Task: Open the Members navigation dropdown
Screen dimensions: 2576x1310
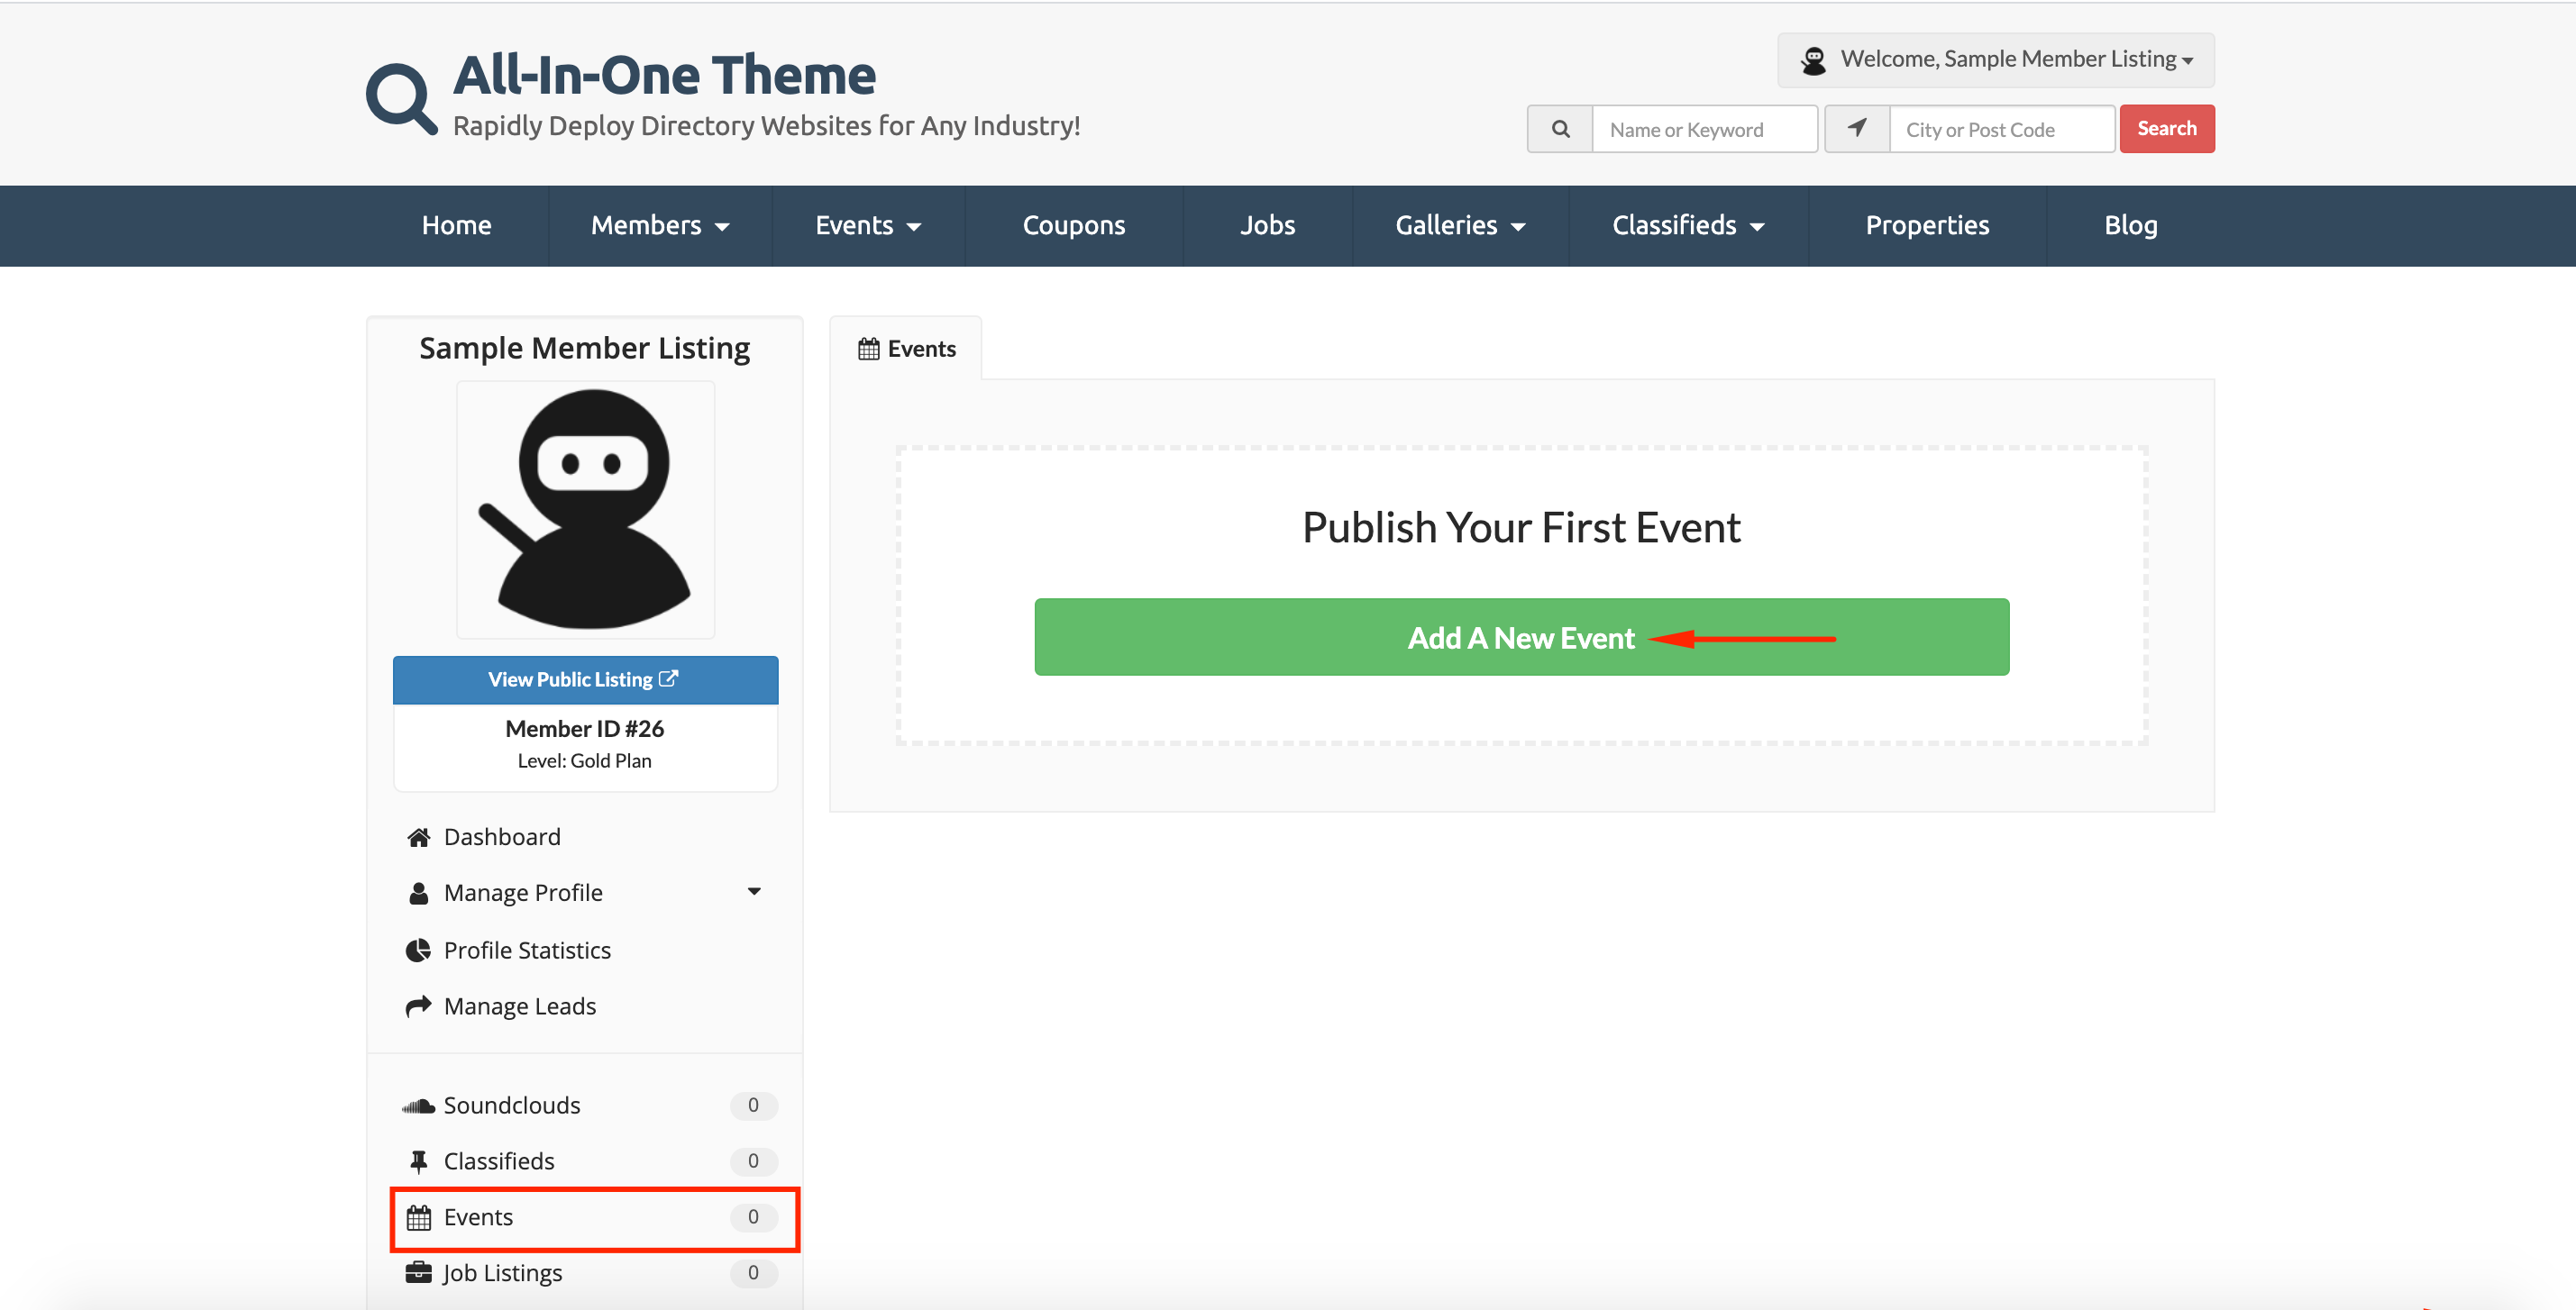Action: pos(660,226)
